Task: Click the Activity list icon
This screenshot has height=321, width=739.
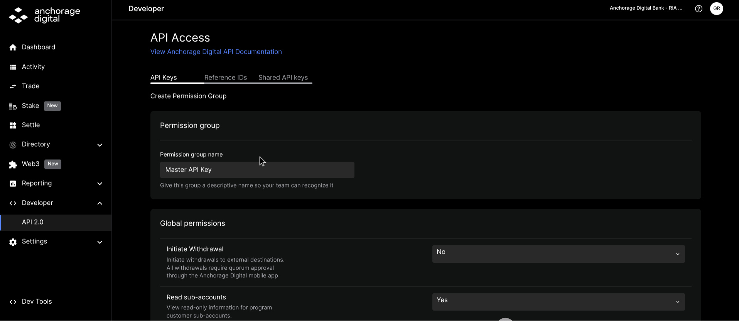Action: click(x=13, y=67)
